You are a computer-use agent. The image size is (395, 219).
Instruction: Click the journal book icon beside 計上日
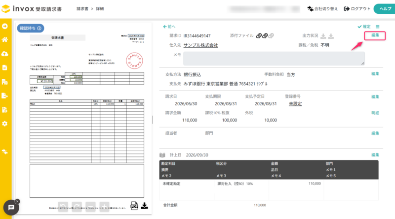click(162, 155)
